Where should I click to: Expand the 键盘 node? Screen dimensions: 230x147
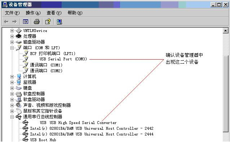(12, 88)
